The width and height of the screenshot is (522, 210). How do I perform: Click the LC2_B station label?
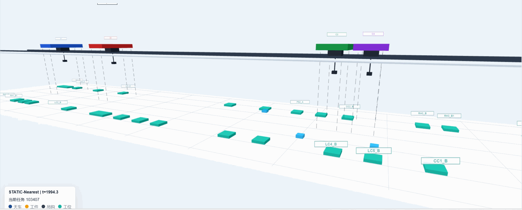click(58, 102)
